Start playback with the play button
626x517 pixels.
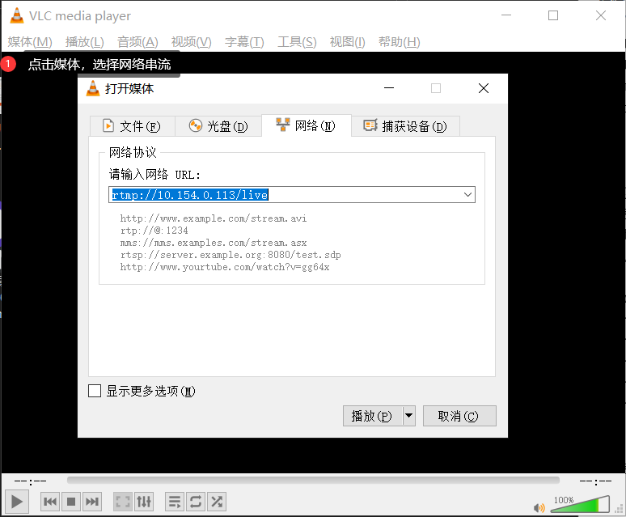pos(17,502)
